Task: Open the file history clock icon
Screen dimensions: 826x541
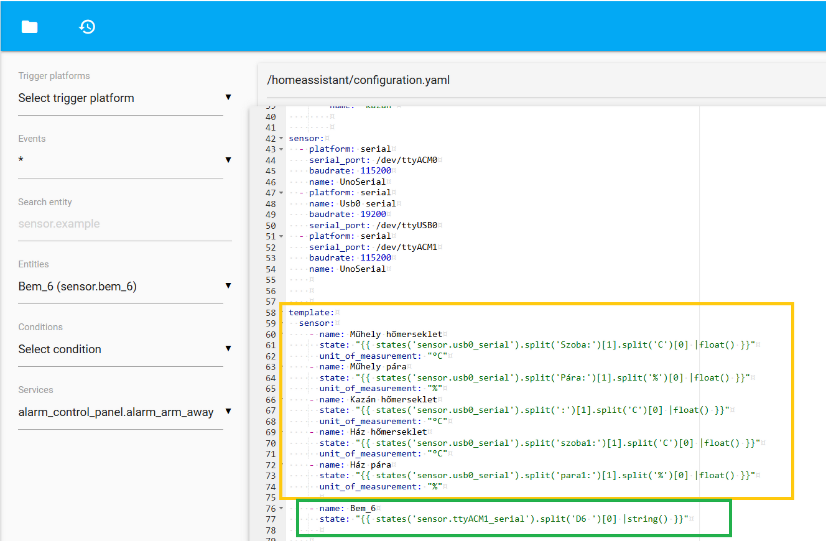Action: click(x=87, y=27)
